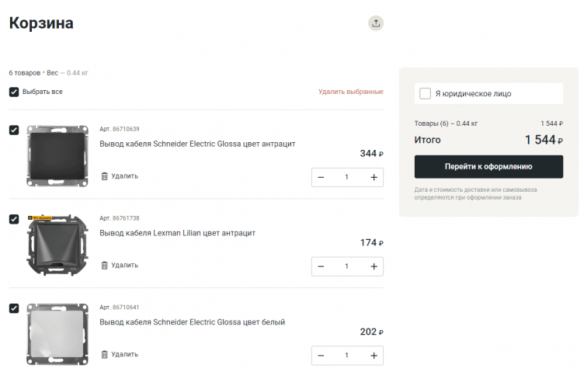Click quantity field of Schneider Glossa white
The width and height of the screenshot is (584, 372).
click(346, 356)
